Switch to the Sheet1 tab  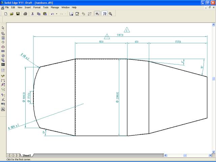point(27,155)
